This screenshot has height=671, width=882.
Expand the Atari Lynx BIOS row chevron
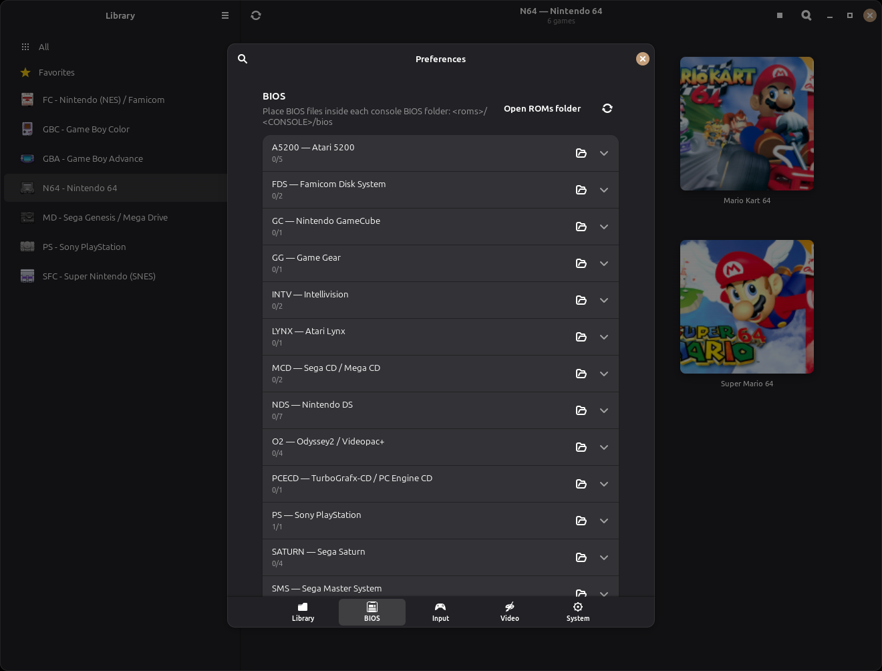pos(604,337)
